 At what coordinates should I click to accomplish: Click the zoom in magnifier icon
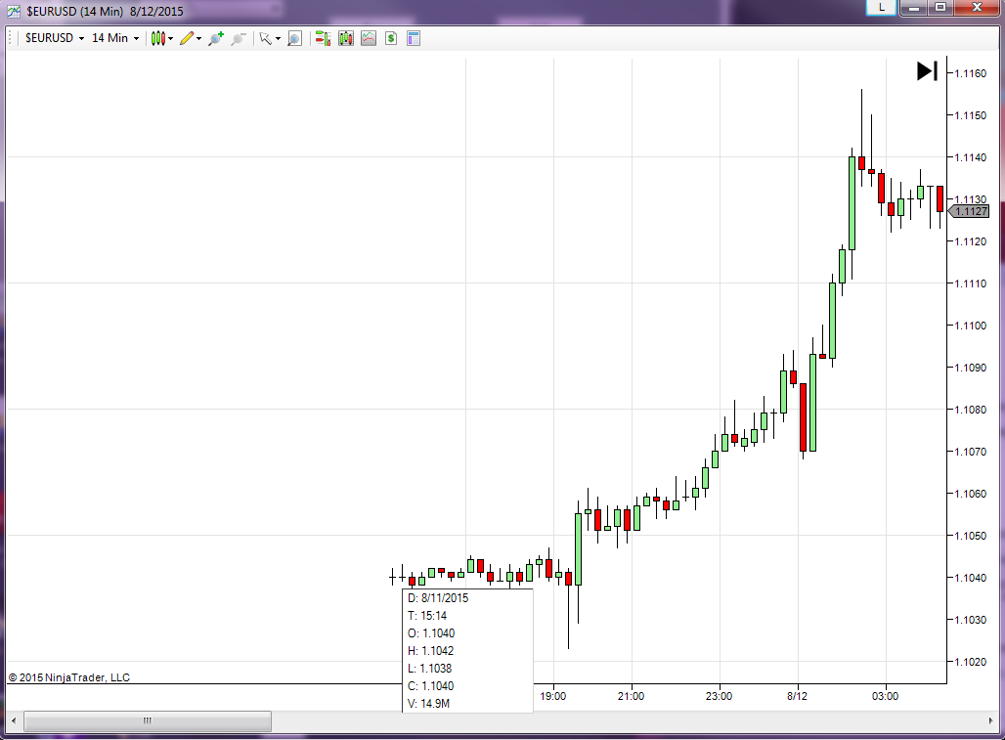216,38
